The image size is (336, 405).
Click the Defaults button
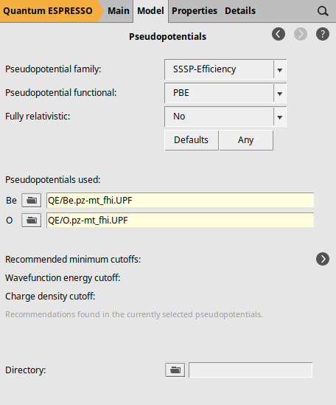tap(192, 140)
